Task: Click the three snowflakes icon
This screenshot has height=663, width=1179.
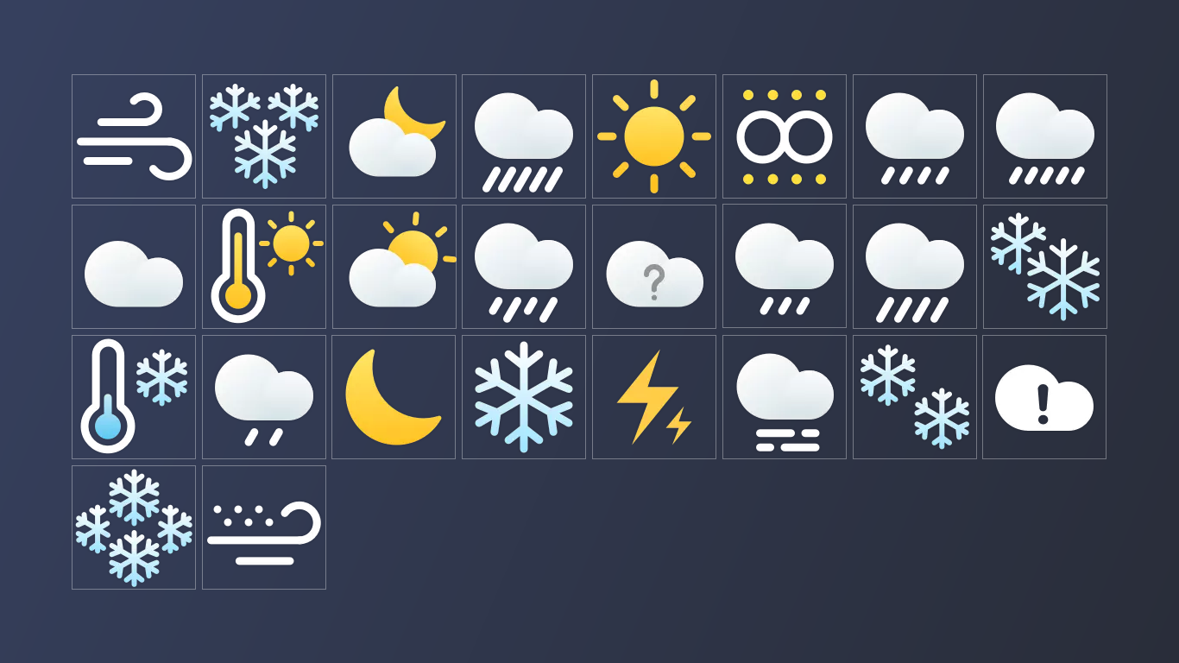Action: click(264, 136)
